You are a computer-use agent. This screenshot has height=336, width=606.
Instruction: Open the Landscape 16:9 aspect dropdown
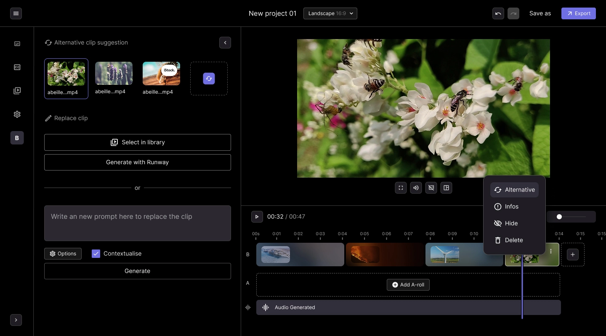coord(330,13)
